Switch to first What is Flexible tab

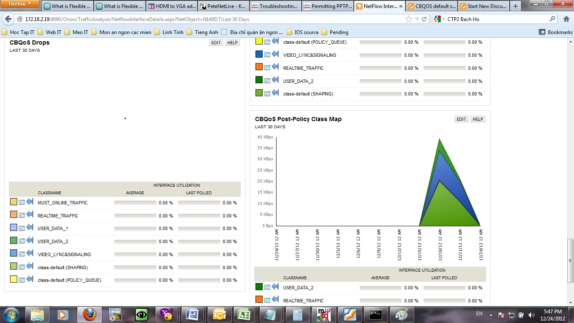67,6
